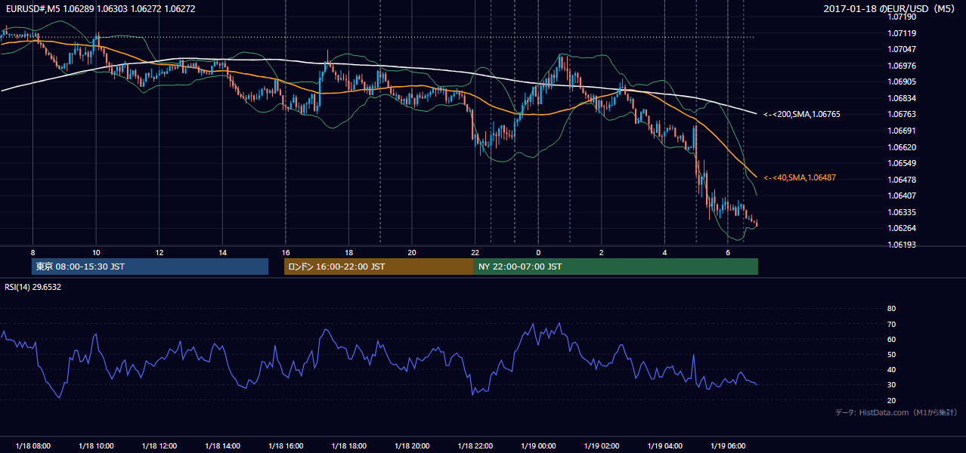Image resolution: width=966 pixels, height=453 pixels.
Task: Select the ロンドン 16:00-22:00 JST session bar
Action: click(x=379, y=267)
